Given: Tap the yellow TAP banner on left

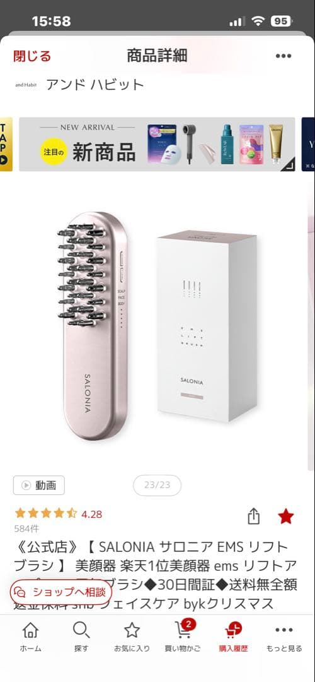Looking at the screenshot, I should click(6, 145).
